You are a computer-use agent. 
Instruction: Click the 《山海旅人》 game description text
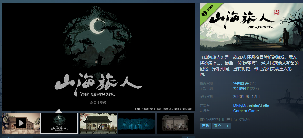click(249, 66)
